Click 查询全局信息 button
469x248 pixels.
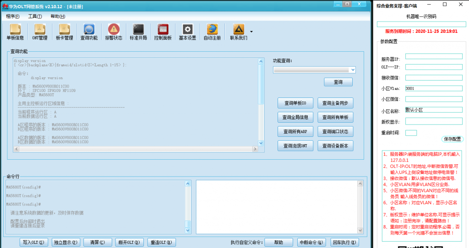pyautogui.click(x=295, y=117)
